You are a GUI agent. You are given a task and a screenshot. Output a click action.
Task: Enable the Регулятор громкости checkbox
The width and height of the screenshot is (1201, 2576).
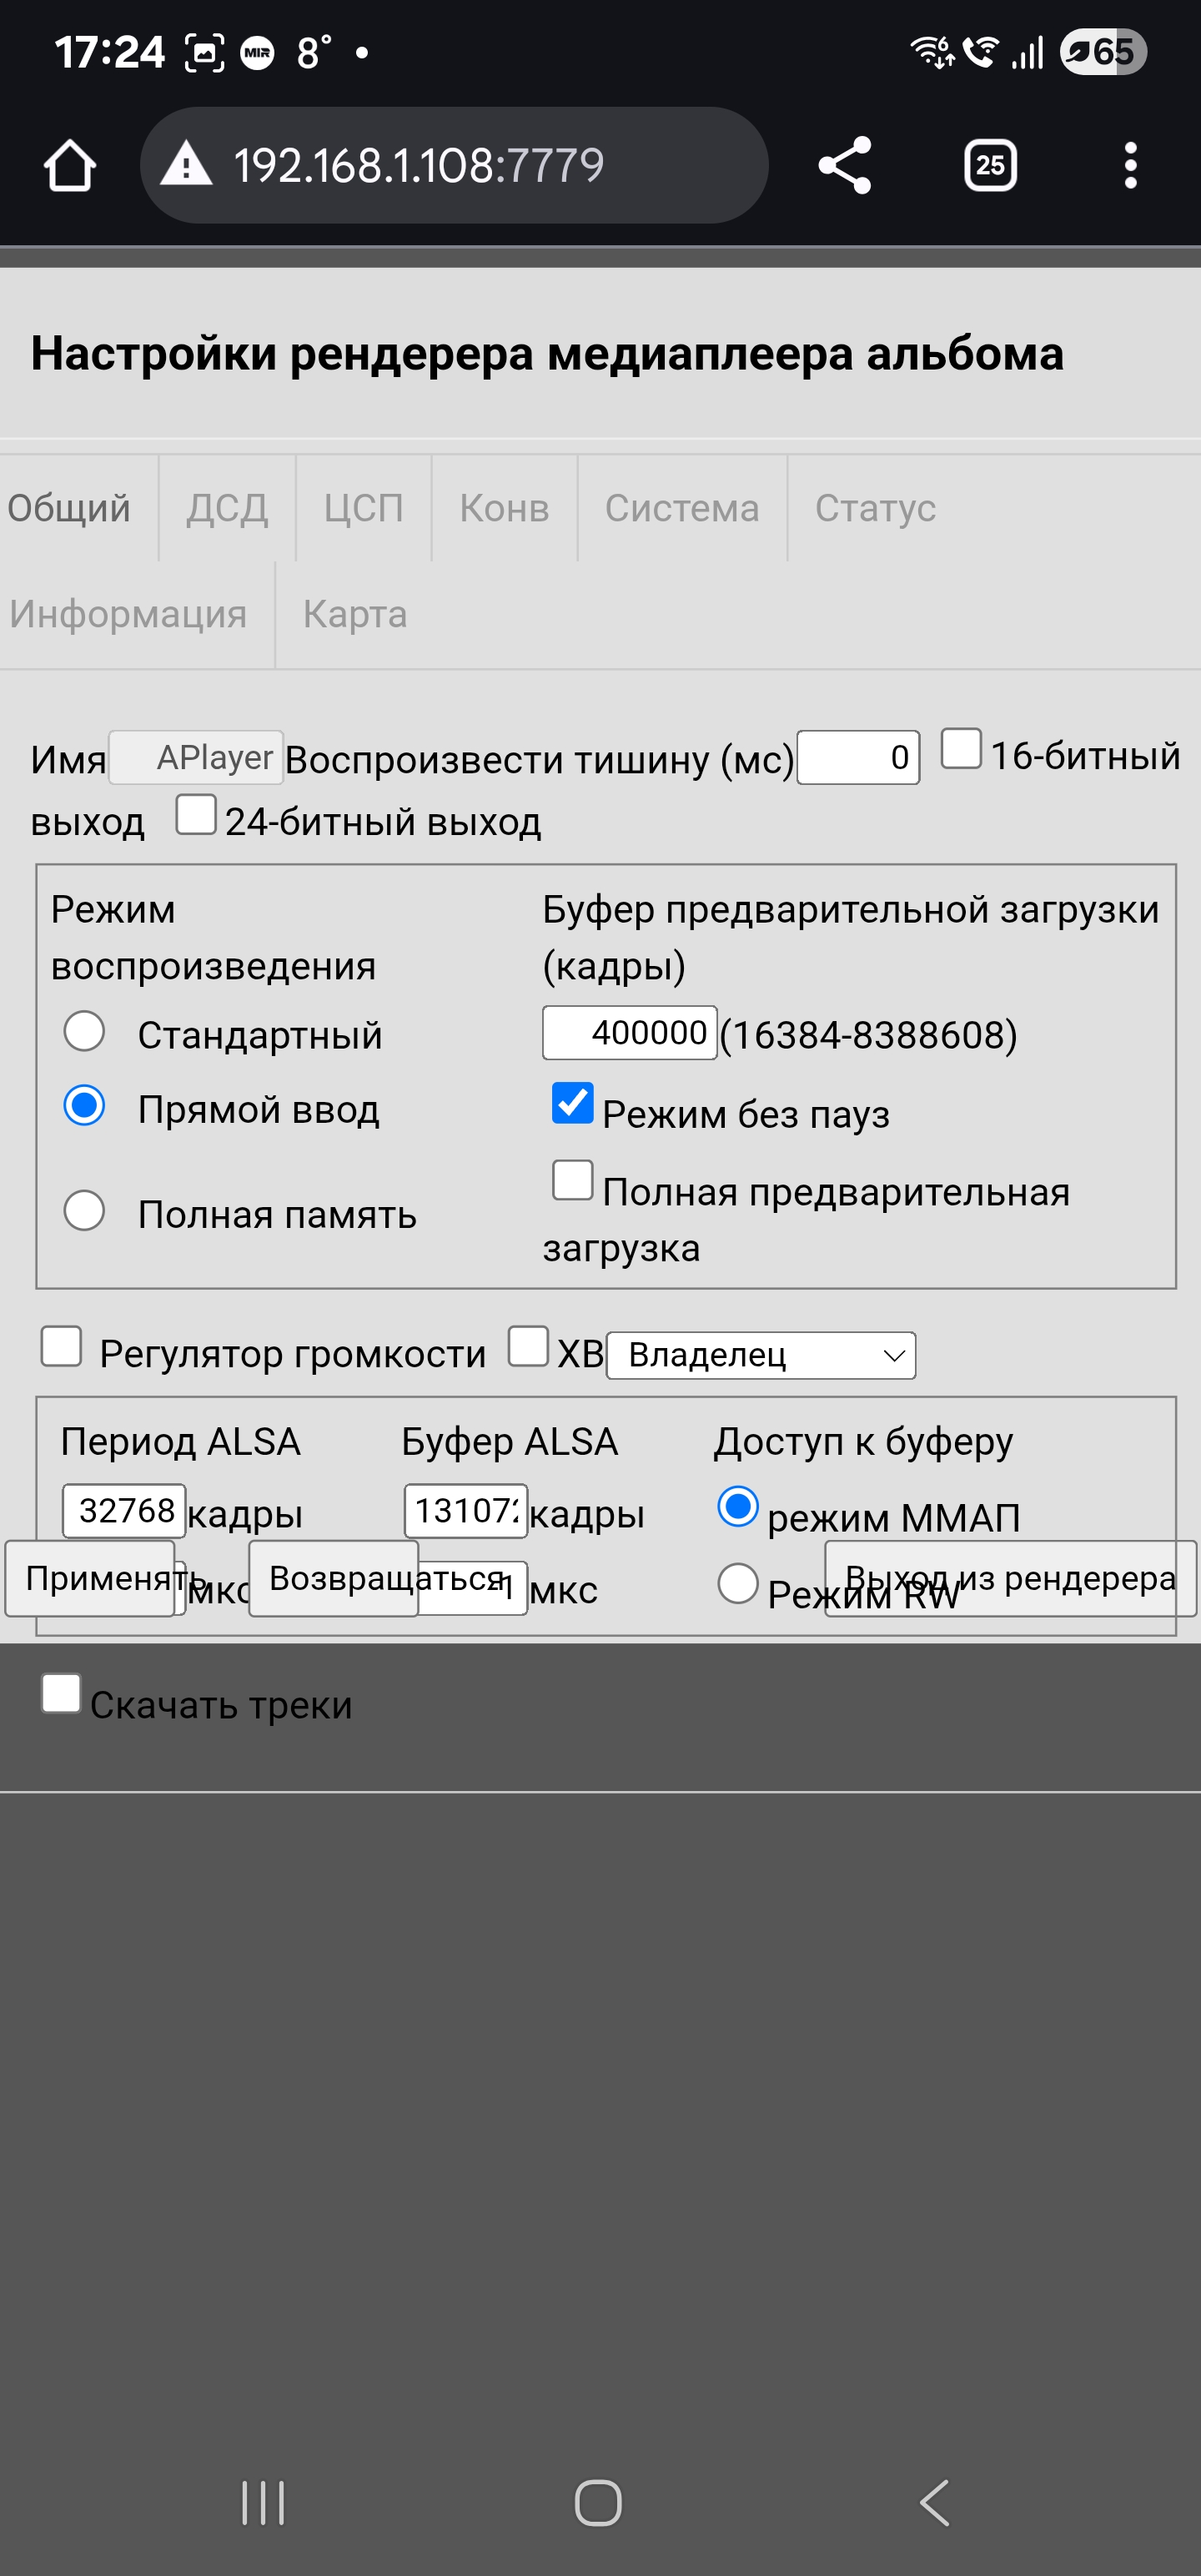point(62,1346)
